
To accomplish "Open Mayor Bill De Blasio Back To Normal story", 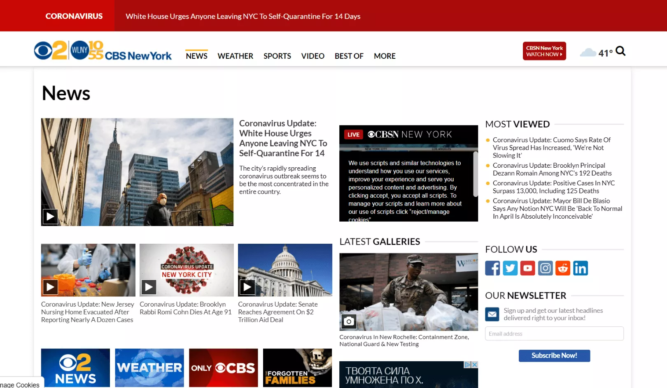I will tap(557, 208).
